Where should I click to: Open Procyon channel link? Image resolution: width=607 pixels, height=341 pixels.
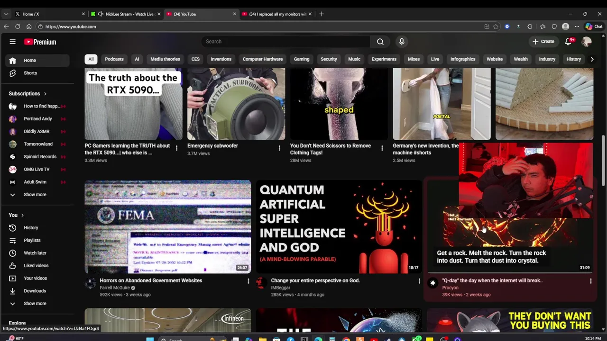pos(451,288)
